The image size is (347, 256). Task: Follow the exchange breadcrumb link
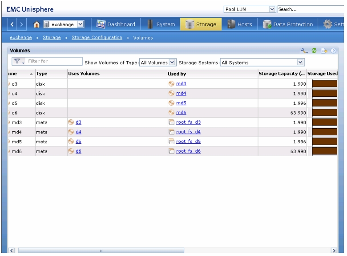[x=21, y=38]
